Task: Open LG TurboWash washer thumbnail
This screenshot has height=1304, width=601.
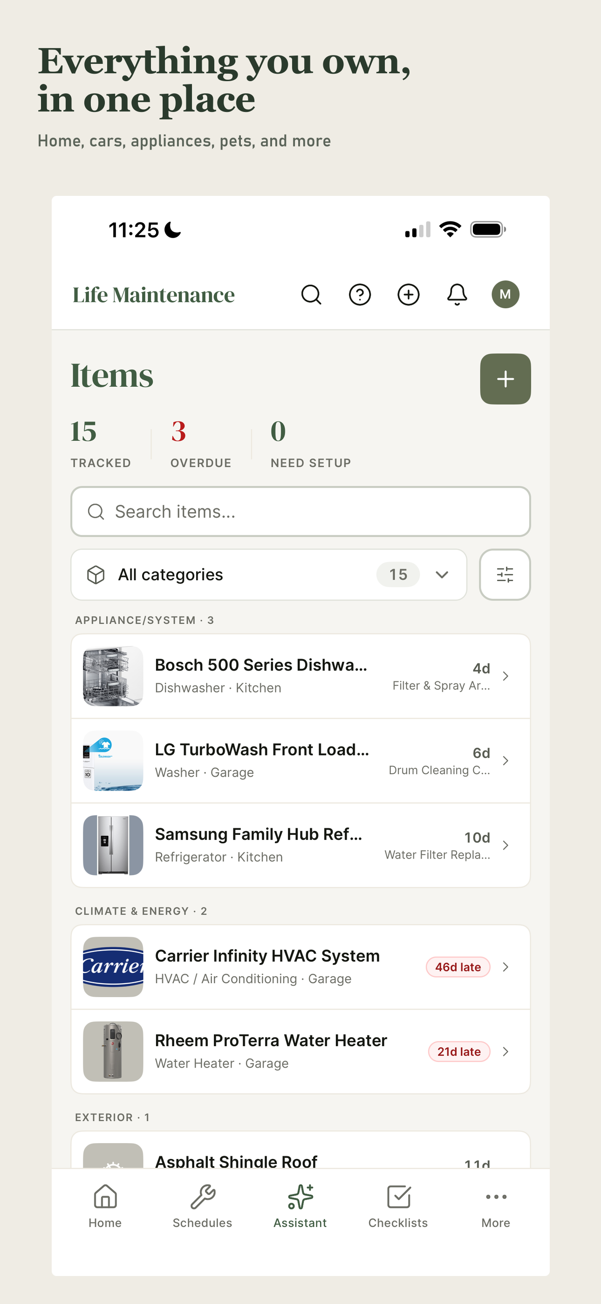Action: 113,761
